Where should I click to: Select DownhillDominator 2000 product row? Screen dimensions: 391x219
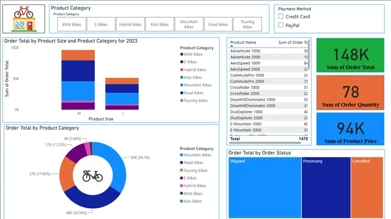(x=269, y=105)
